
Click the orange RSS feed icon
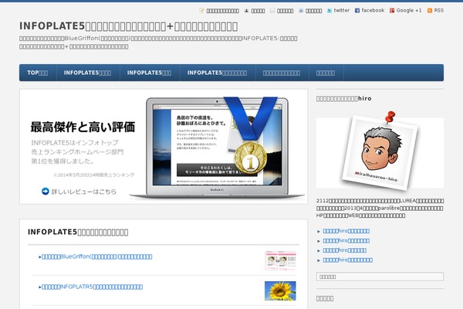coord(430,11)
